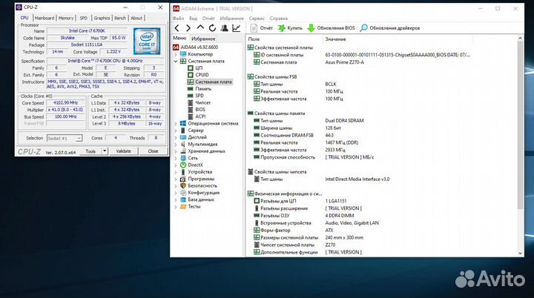Expand the Хранение данных node
The width and height of the screenshot is (534, 298).
[x=176, y=151]
